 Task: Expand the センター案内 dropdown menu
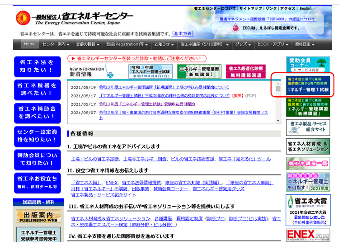pyautogui.click(x=56, y=44)
